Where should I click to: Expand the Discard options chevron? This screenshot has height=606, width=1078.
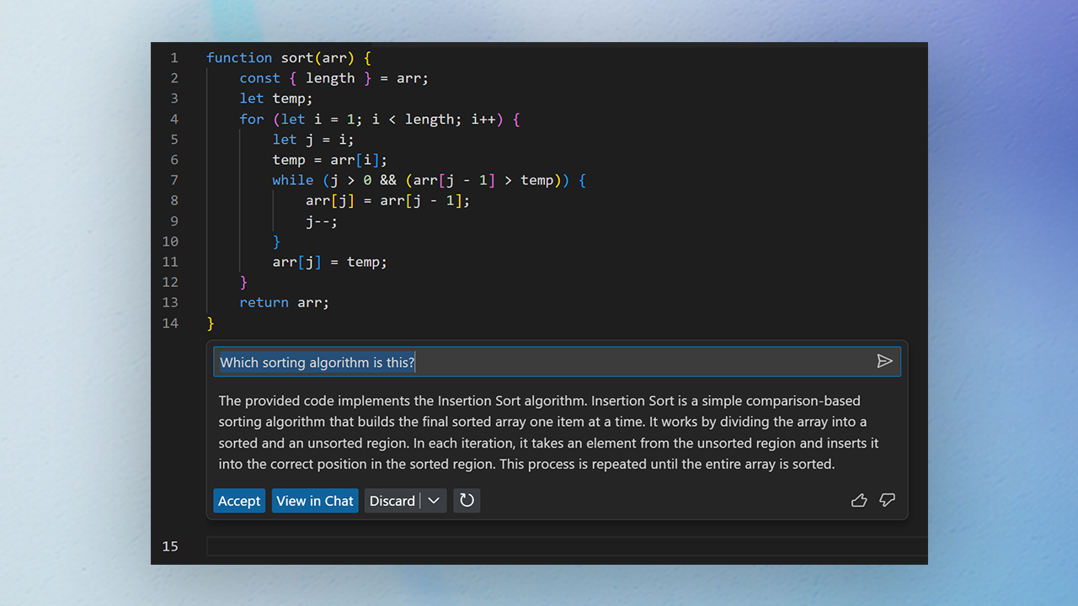click(x=434, y=500)
